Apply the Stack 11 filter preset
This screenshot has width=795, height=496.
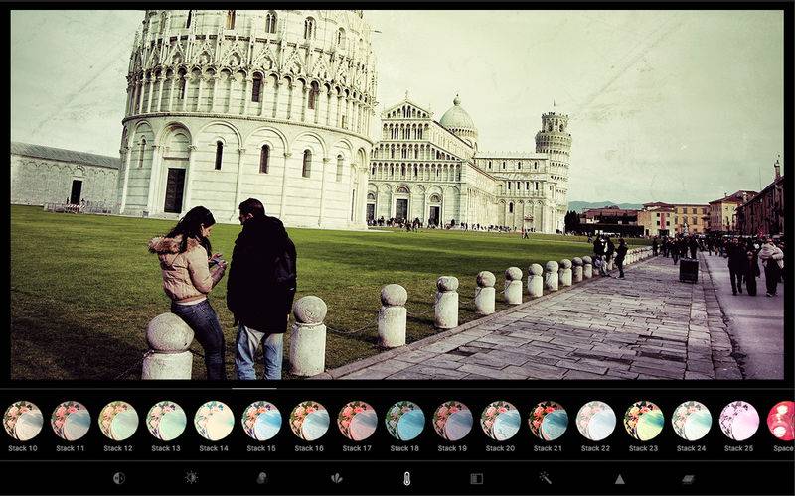click(71, 421)
